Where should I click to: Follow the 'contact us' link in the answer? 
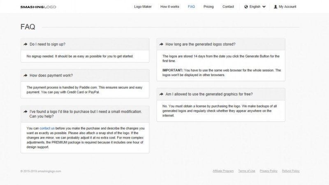pos(47,128)
